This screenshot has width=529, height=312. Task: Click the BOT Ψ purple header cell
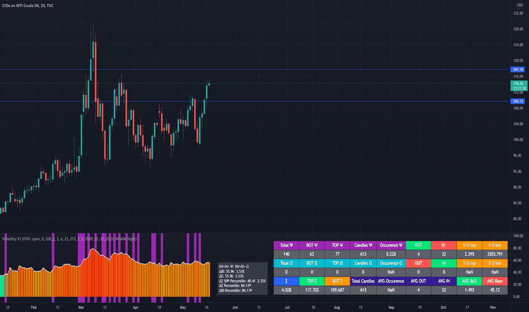click(x=312, y=245)
